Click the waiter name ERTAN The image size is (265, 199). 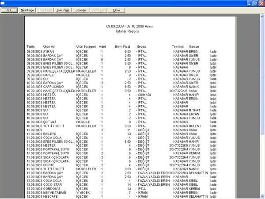pyautogui.click(x=194, y=114)
